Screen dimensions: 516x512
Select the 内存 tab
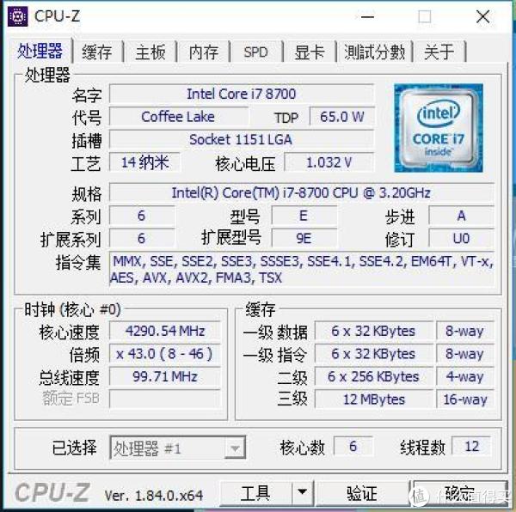click(x=204, y=52)
